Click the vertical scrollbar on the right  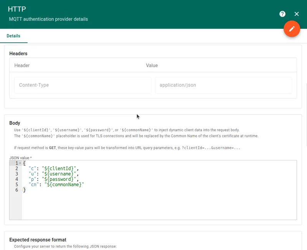click(x=306, y=115)
